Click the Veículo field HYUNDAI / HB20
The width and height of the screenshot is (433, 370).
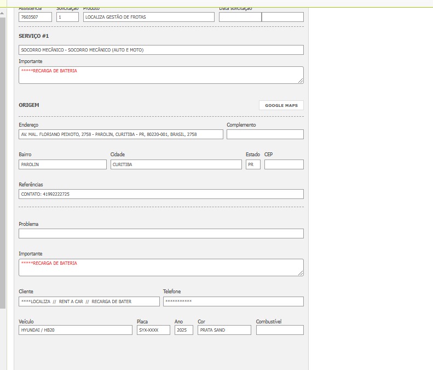76,330
